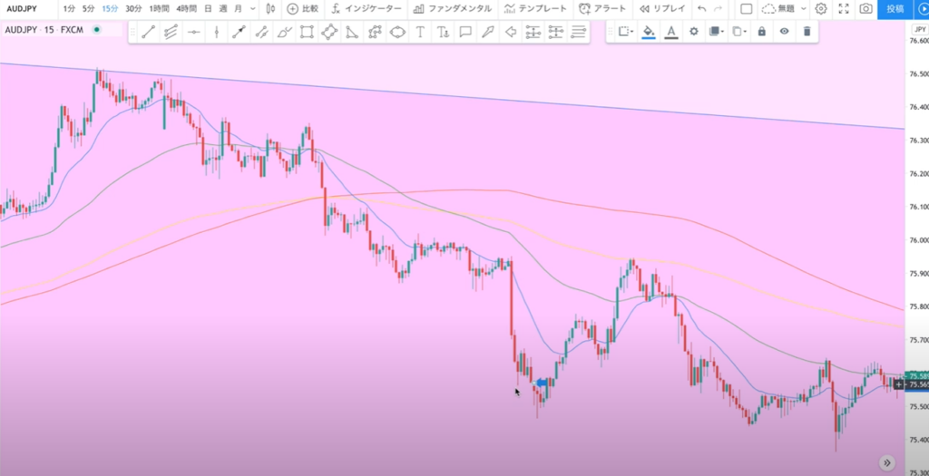The width and height of the screenshot is (929, 476).
Task: Select the parallel channel drawing tool
Action: click(171, 32)
